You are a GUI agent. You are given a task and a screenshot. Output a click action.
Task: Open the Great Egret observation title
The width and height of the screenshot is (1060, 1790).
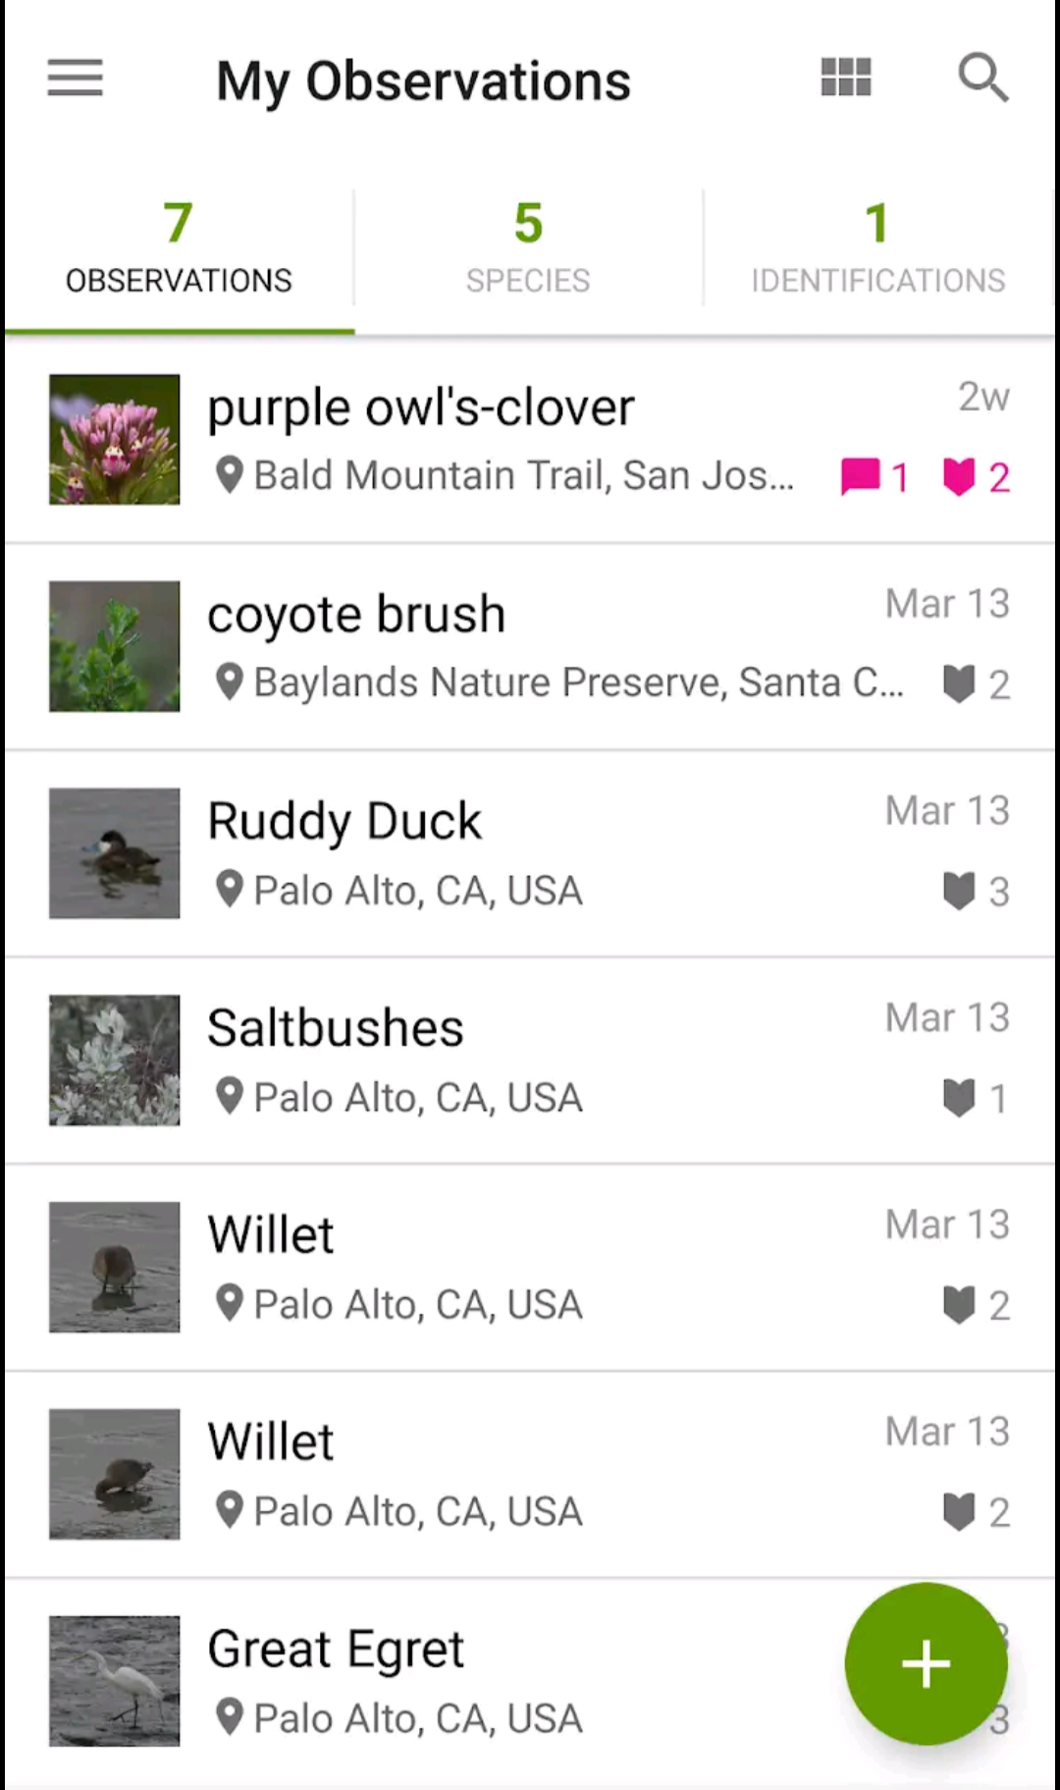click(x=335, y=1649)
